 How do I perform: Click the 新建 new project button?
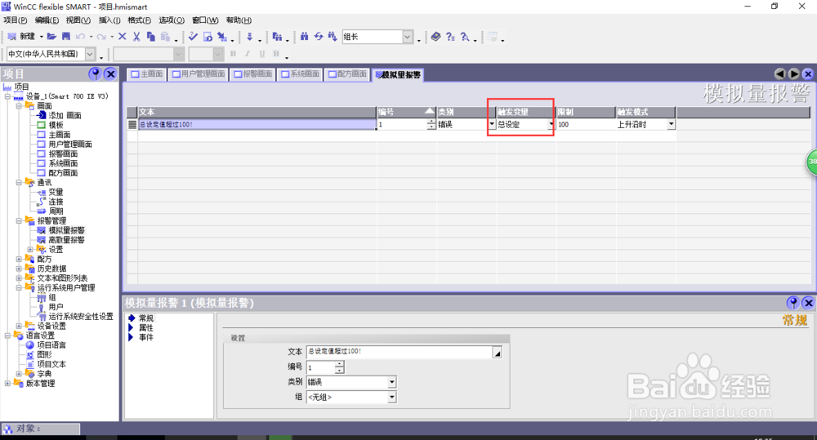(21, 37)
